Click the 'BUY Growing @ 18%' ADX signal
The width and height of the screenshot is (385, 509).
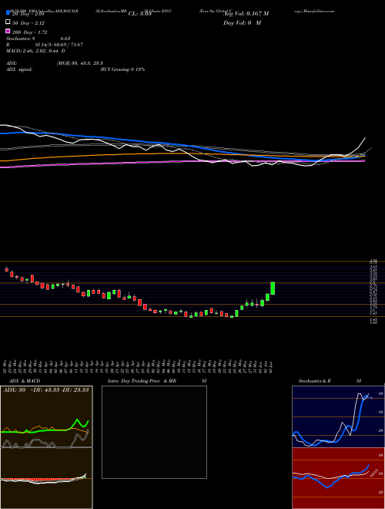point(122,69)
